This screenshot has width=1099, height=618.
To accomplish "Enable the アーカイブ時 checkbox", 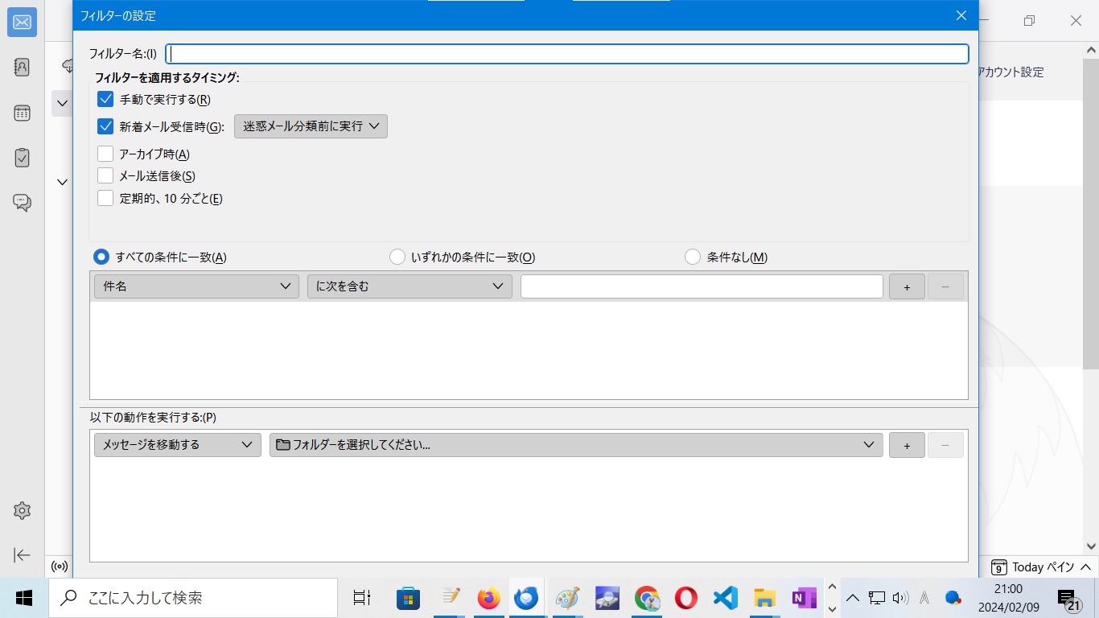I will [x=105, y=154].
